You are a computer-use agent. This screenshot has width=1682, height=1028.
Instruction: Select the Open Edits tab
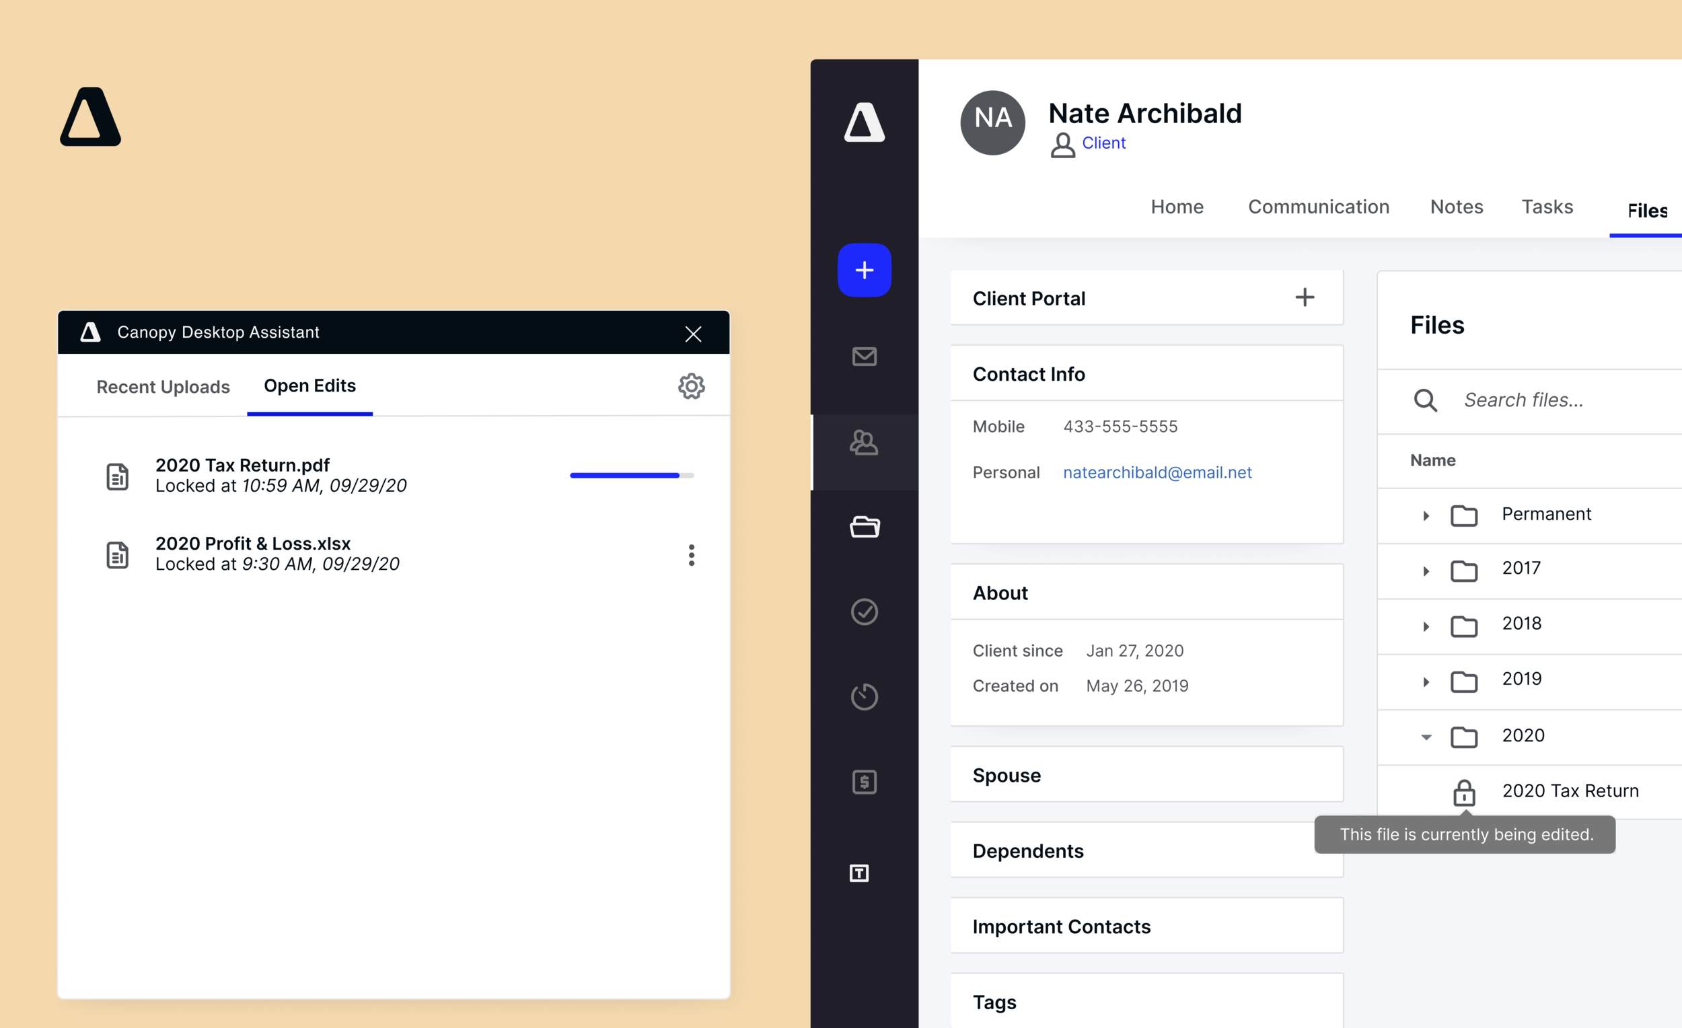(310, 386)
